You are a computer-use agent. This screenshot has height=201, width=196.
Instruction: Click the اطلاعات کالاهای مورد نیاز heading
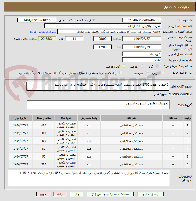click(173, 94)
